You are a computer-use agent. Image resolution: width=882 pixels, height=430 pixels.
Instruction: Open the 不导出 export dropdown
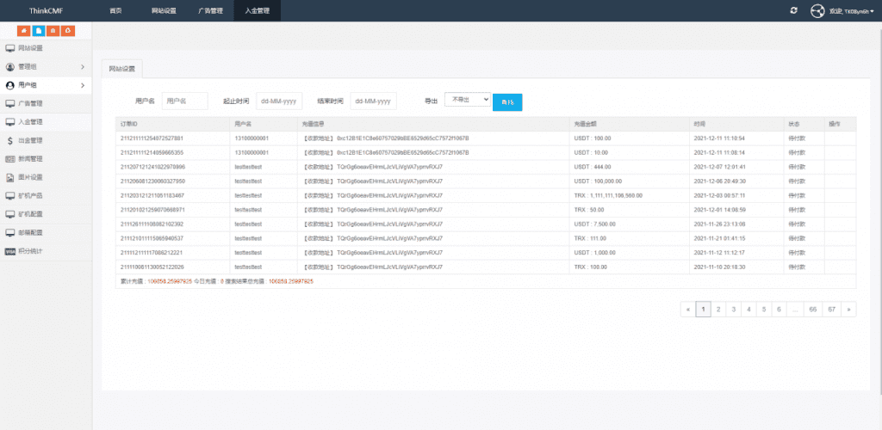(x=468, y=100)
